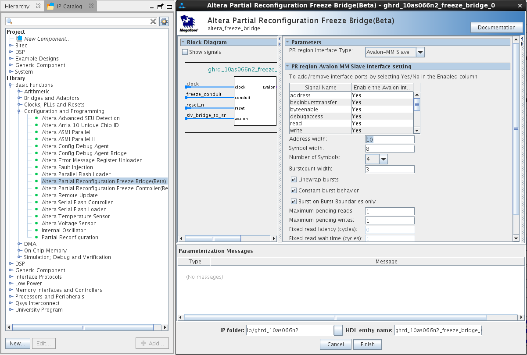This screenshot has width=527, height=355.
Task: Open the Documentation button
Action: (x=496, y=27)
